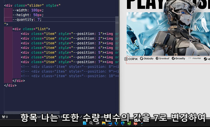
Task: Place cursor on '--position: 2' item line
Action: [70, 39]
